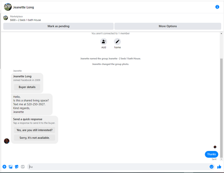Viewport: 224px width, 173px height.
Task: Open the Marketplace listing thumbnail
Action: [x=6, y=18]
